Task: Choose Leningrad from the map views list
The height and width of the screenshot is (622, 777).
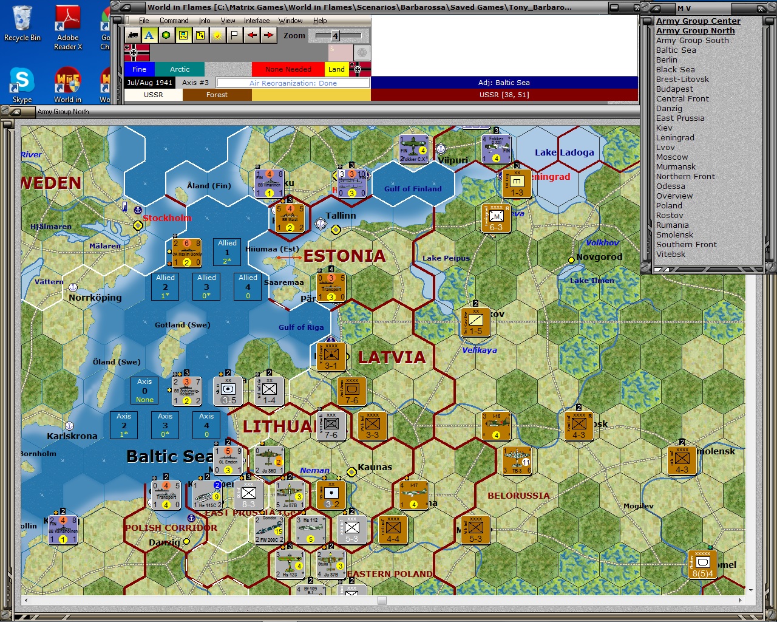Action: point(675,138)
